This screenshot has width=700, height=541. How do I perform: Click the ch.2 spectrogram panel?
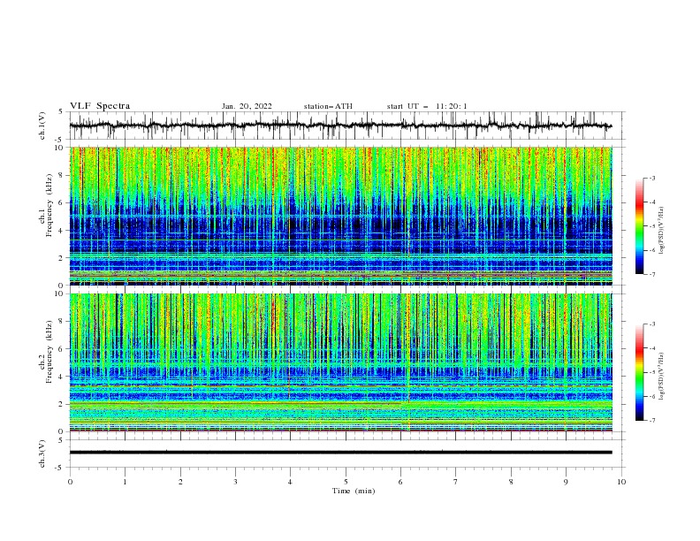coord(340,362)
